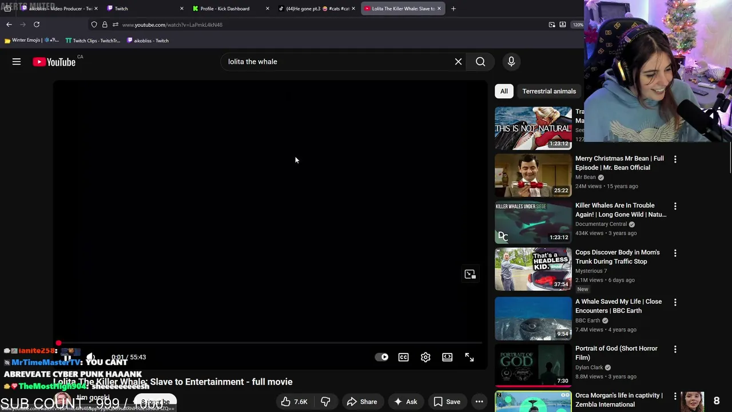The height and width of the screenshot is (412, 732).
Task: Open the Dylan Clark channel name
Action: (x=589, y=367)
